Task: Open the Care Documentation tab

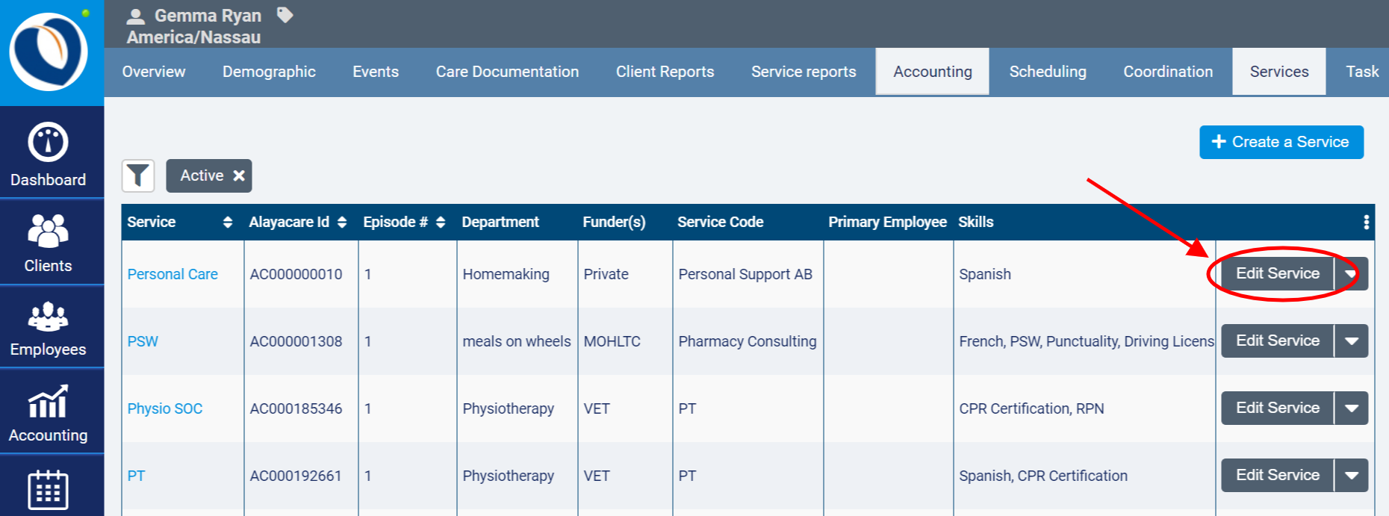Action: point(507,72)
